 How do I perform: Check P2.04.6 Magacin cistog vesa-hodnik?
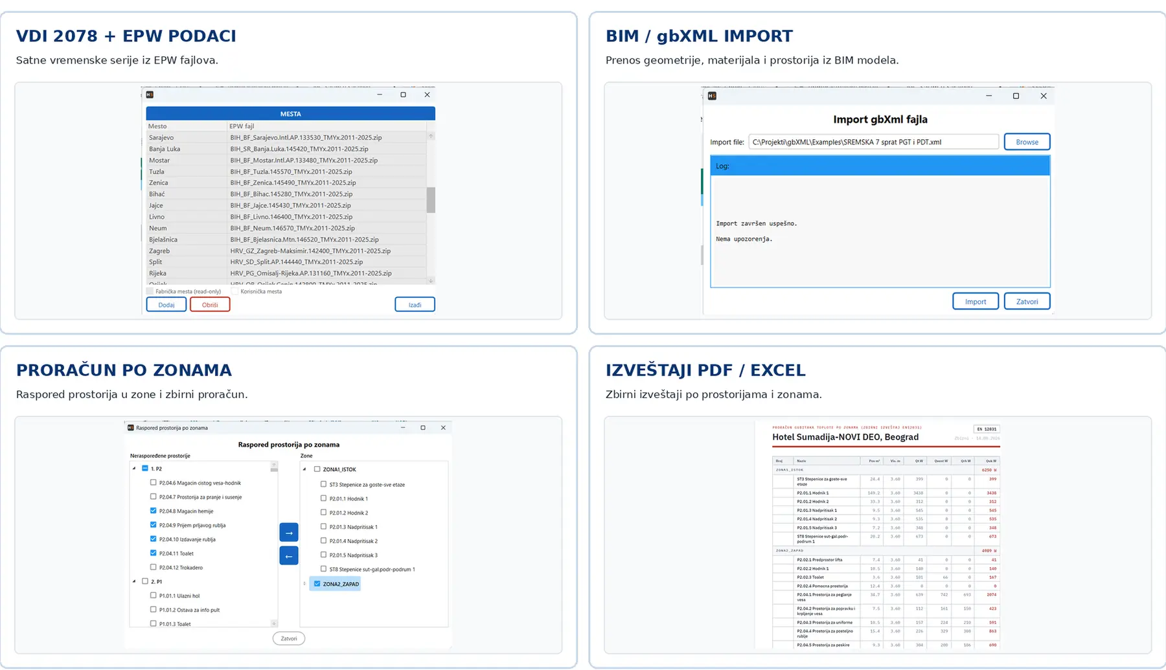click(x=154, y=482)
